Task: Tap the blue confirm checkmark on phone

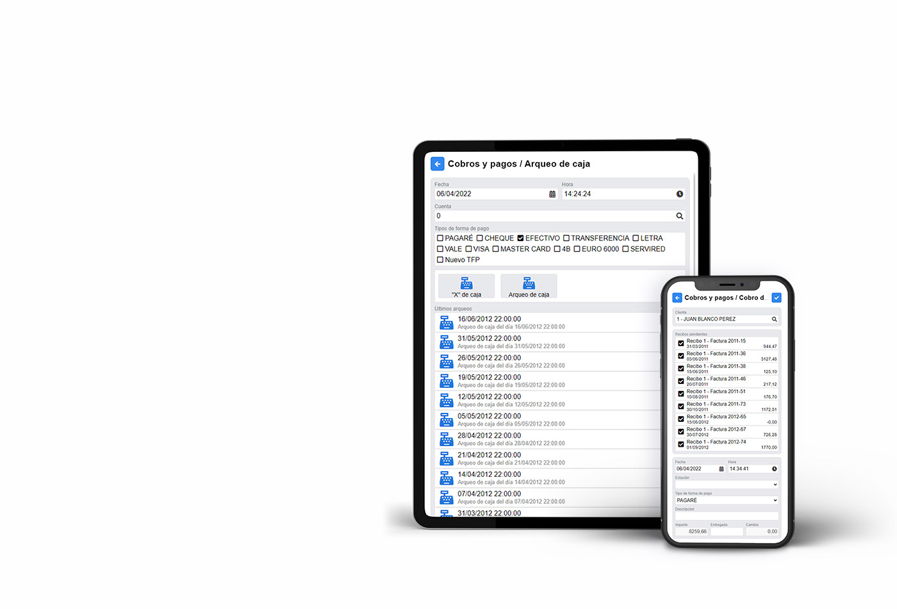Action: [777, 298]
